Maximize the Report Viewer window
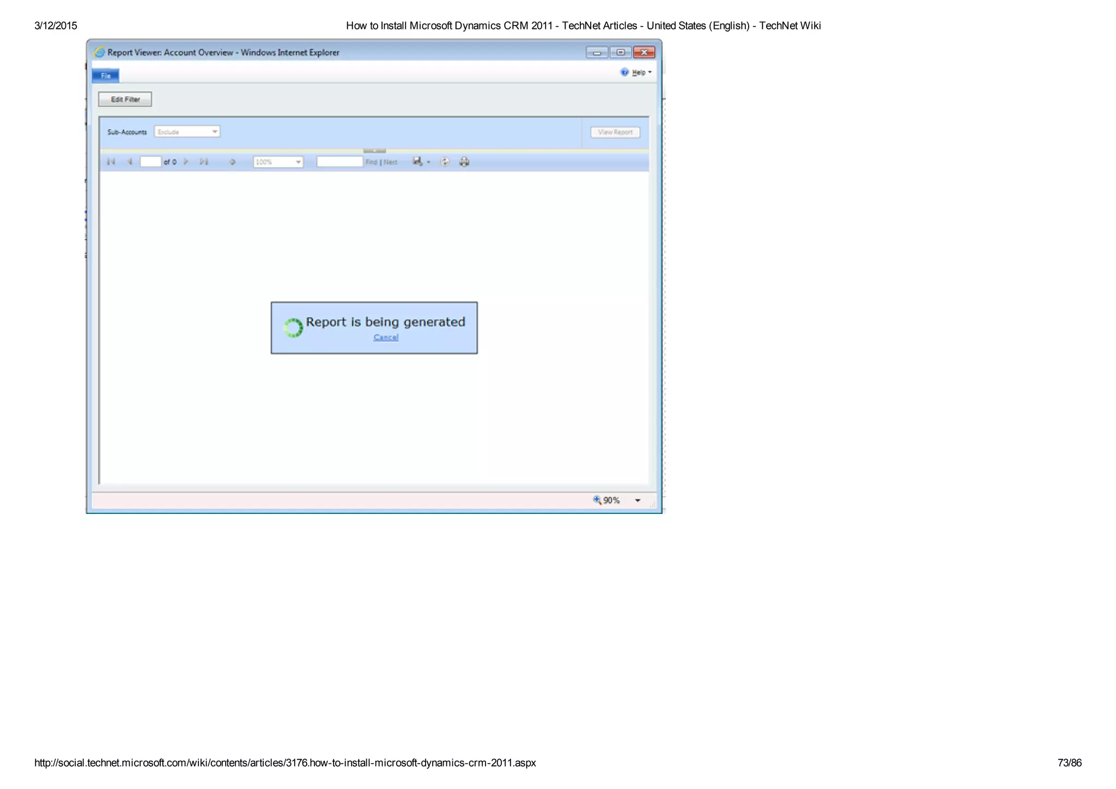1116x789 pixels. pos(621,52)
